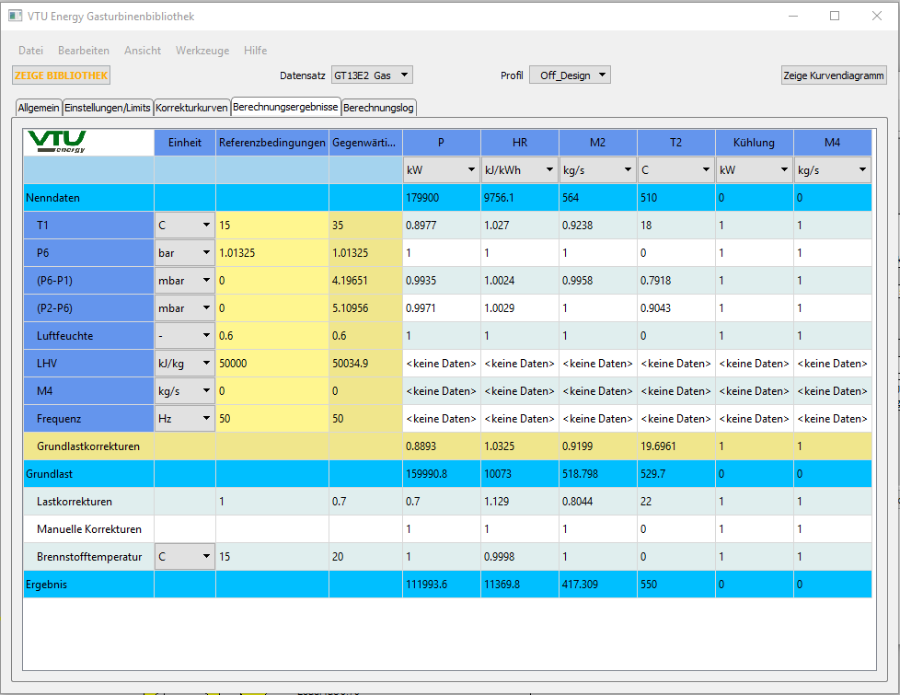
Task: Open the Ansicht menu
Action: coord(143,51)
